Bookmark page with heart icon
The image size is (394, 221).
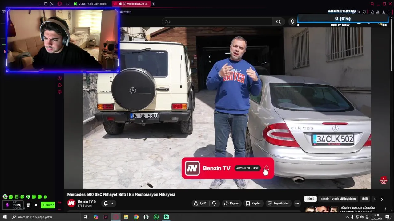[364, 12]
